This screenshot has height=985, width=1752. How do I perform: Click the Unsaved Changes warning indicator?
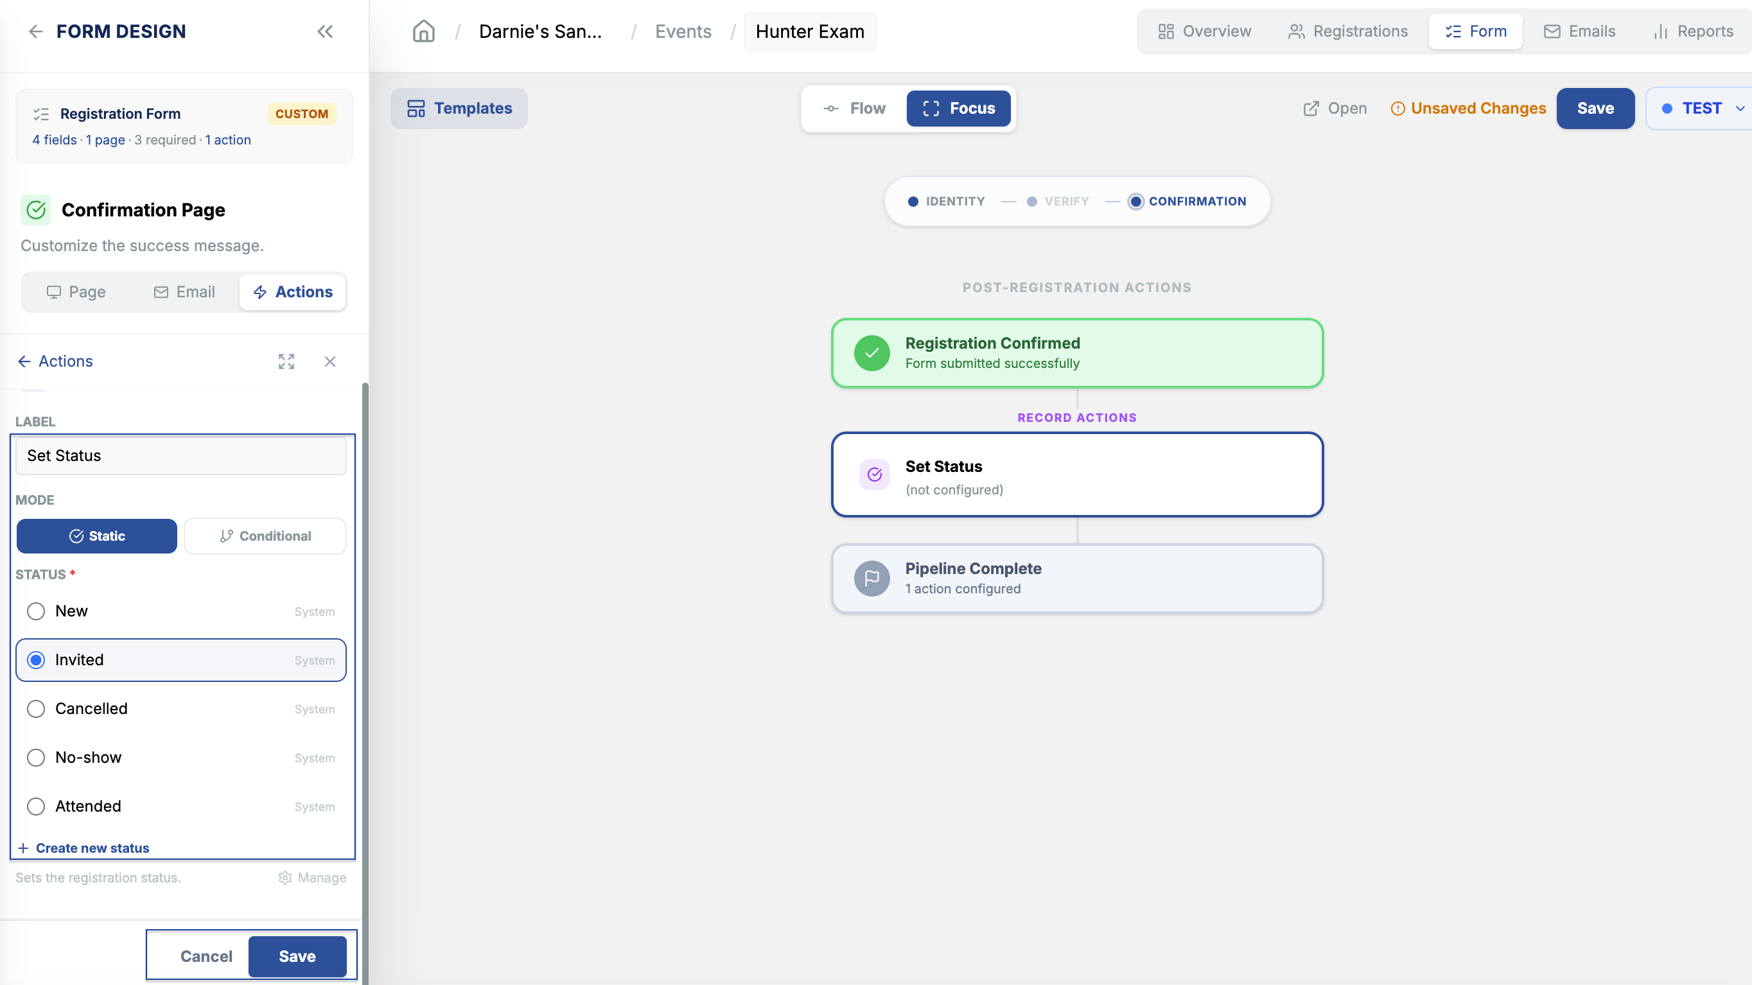[1467, 108]
